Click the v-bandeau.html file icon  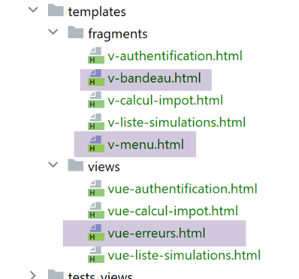(x=96, y=78)
